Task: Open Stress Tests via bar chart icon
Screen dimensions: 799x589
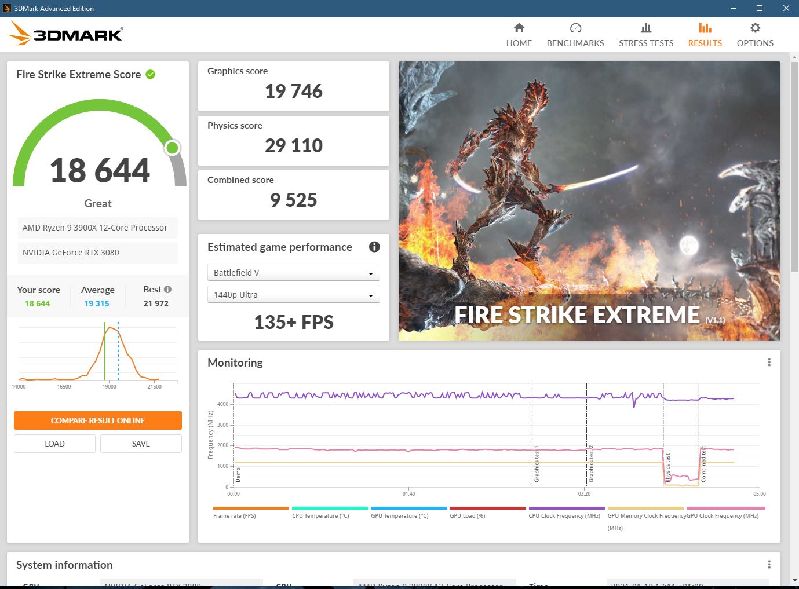Action: coord(645,28)
